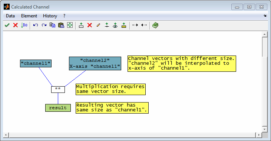
Task: Select the ** multiplication operator block
Action: point(58,90)
